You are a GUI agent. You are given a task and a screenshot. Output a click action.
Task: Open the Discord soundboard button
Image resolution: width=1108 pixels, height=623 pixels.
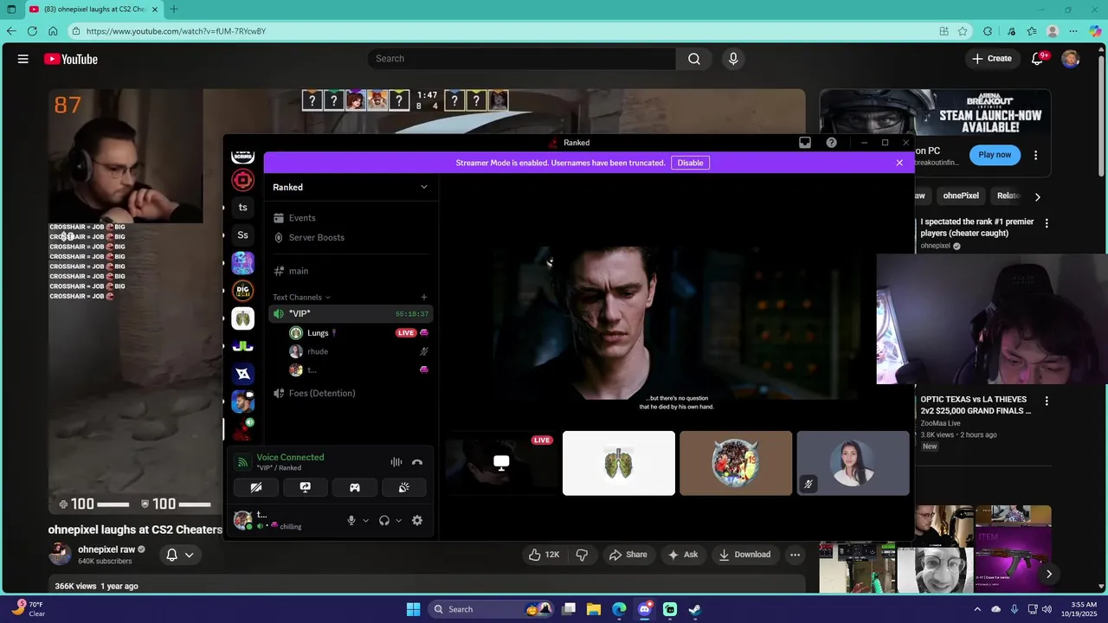[403, 487]
